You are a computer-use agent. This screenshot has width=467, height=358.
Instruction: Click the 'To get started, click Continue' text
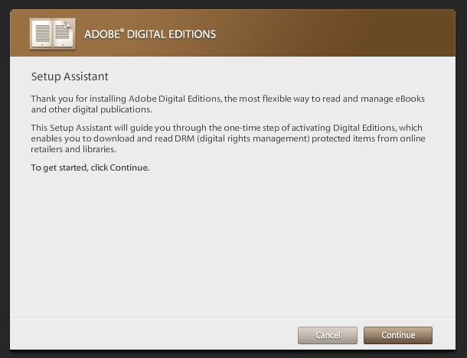point(90,168)
